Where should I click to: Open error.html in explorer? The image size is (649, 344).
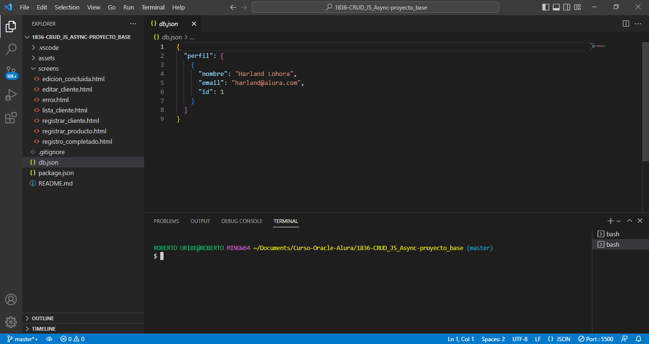pos(83,100)
